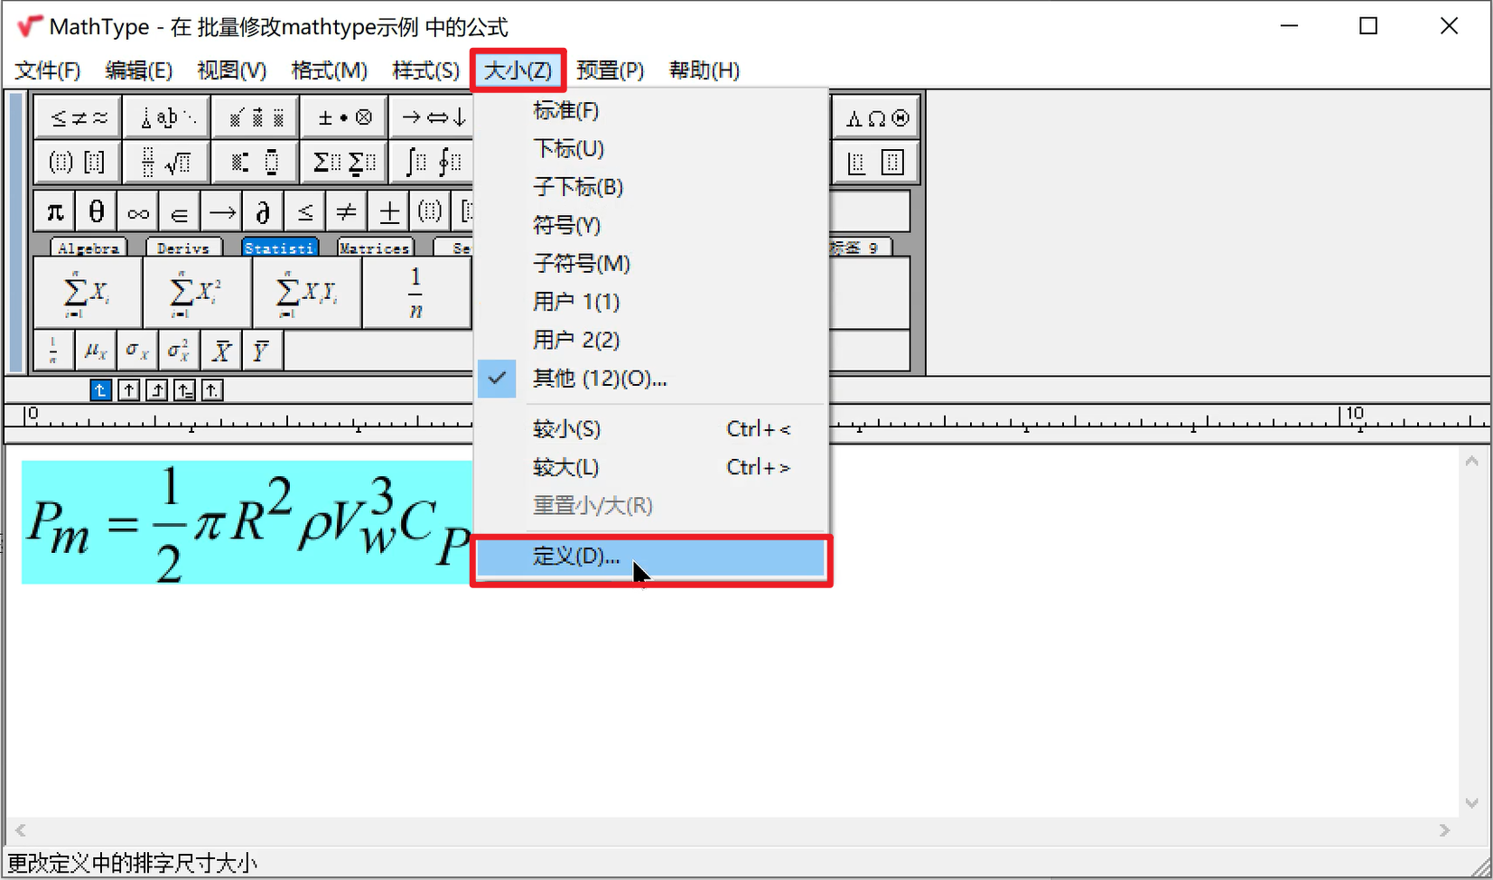Insert the infinity symbol
This screenshot has height=880, width=1493.
(138, 212)
